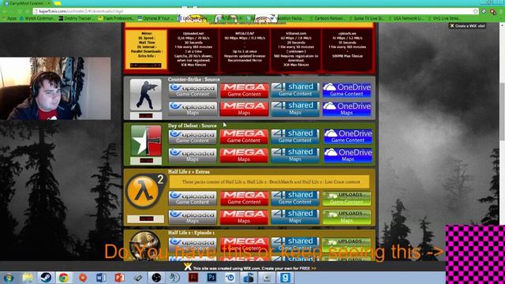Download Half Life 2 Game Content via MEGA
Screen dimensions: 505x284
244,198
